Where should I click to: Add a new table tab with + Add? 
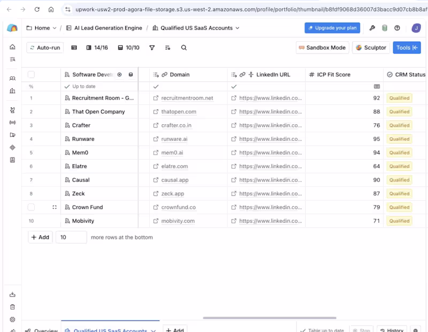point(175,329)
